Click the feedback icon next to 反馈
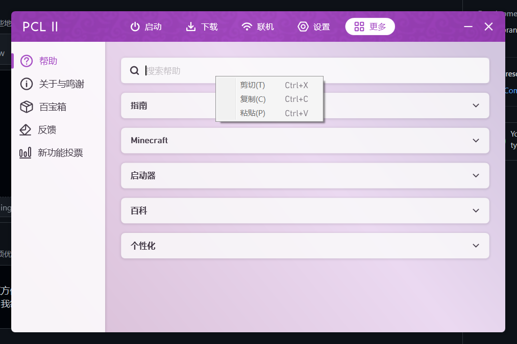Screen dimensions: 517x344 click(26, 129)
